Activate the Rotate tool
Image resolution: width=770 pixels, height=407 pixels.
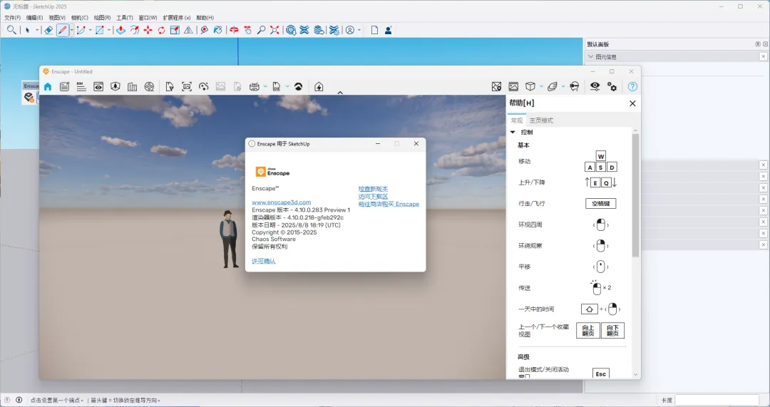tap(161, 30)
